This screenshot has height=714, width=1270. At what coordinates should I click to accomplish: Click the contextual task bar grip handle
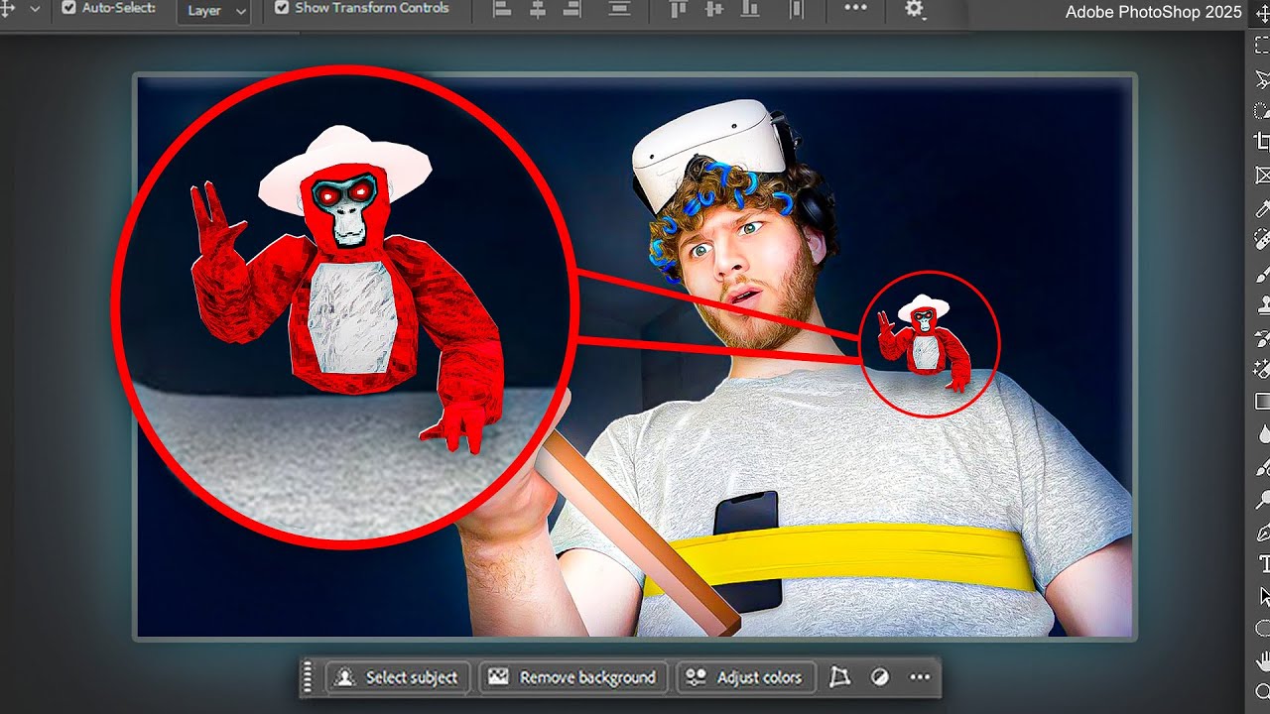(308, 677)
